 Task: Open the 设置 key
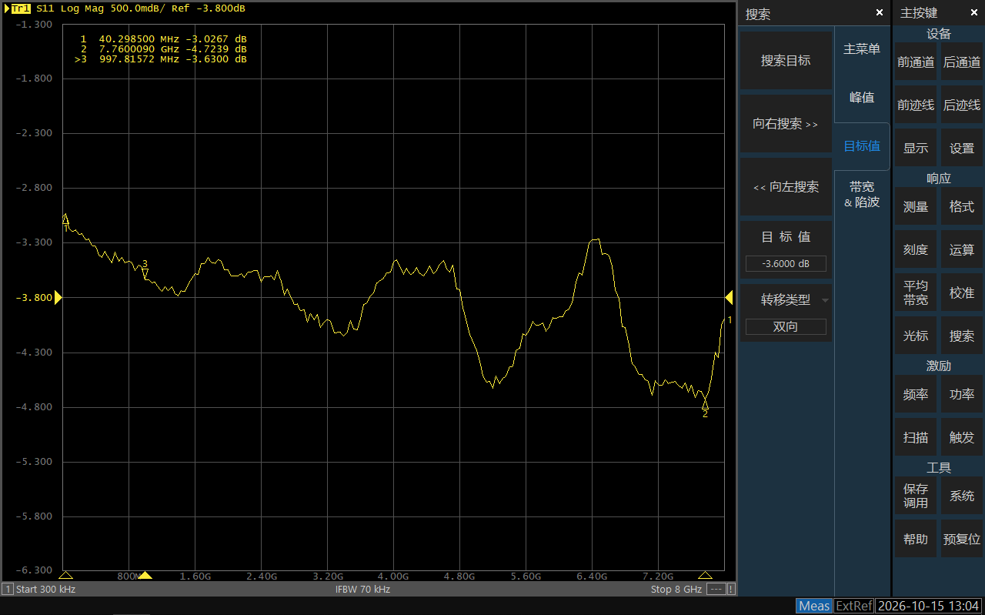pos(962,149)
